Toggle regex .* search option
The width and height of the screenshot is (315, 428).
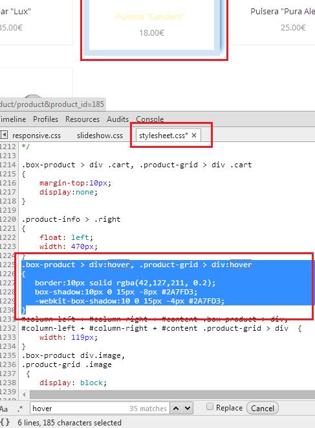[20, 409]
